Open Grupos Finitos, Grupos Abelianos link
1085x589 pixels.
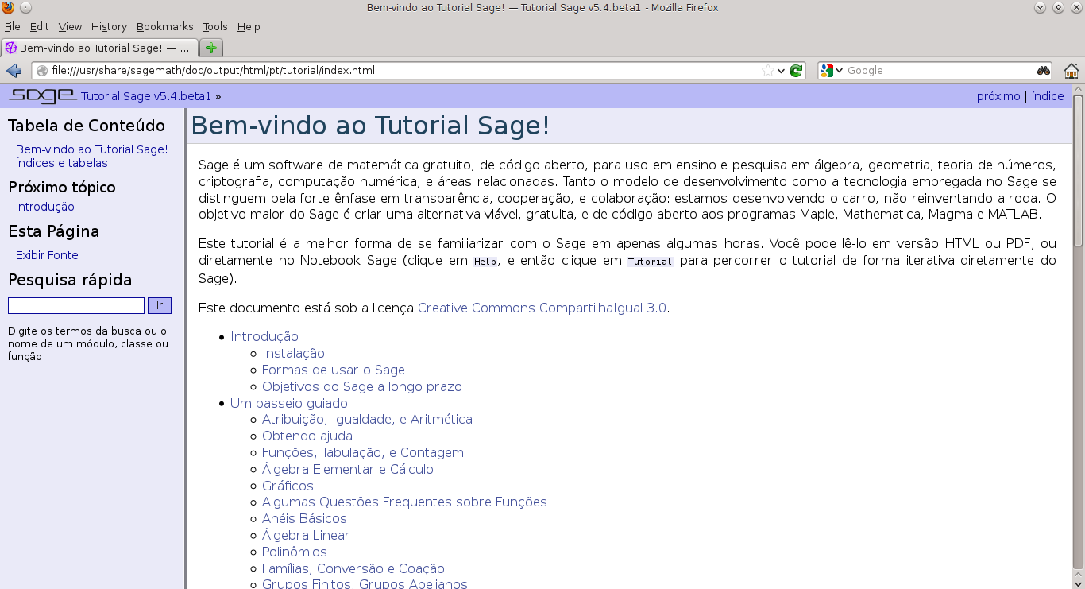(365, 584)
